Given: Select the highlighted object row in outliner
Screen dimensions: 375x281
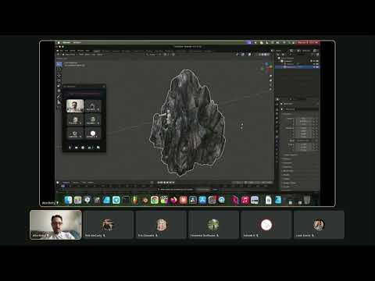Looking at the screenshot, I should [297, 67].
